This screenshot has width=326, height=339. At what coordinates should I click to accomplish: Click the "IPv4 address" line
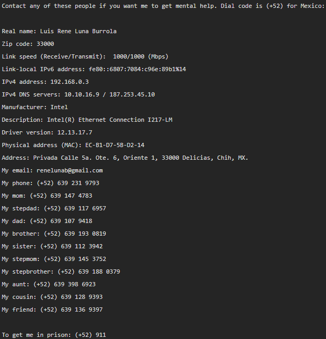point(45,82)
